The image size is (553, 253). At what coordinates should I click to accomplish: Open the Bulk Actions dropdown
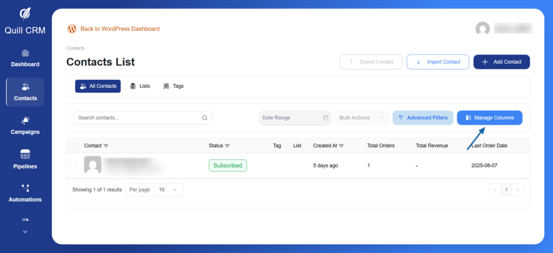[x=361, y=118]
